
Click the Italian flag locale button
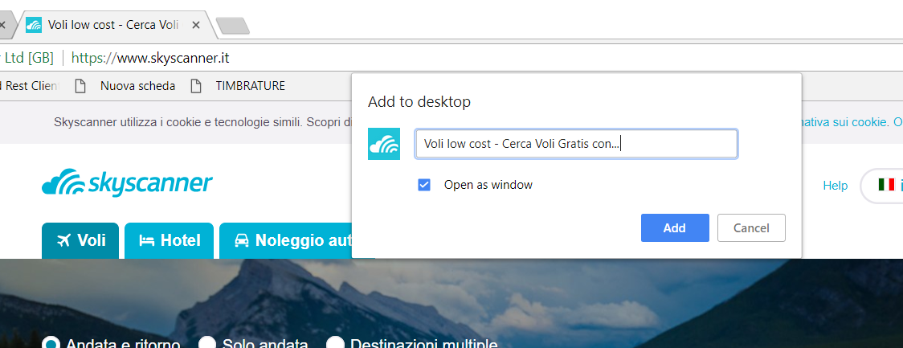886,185
